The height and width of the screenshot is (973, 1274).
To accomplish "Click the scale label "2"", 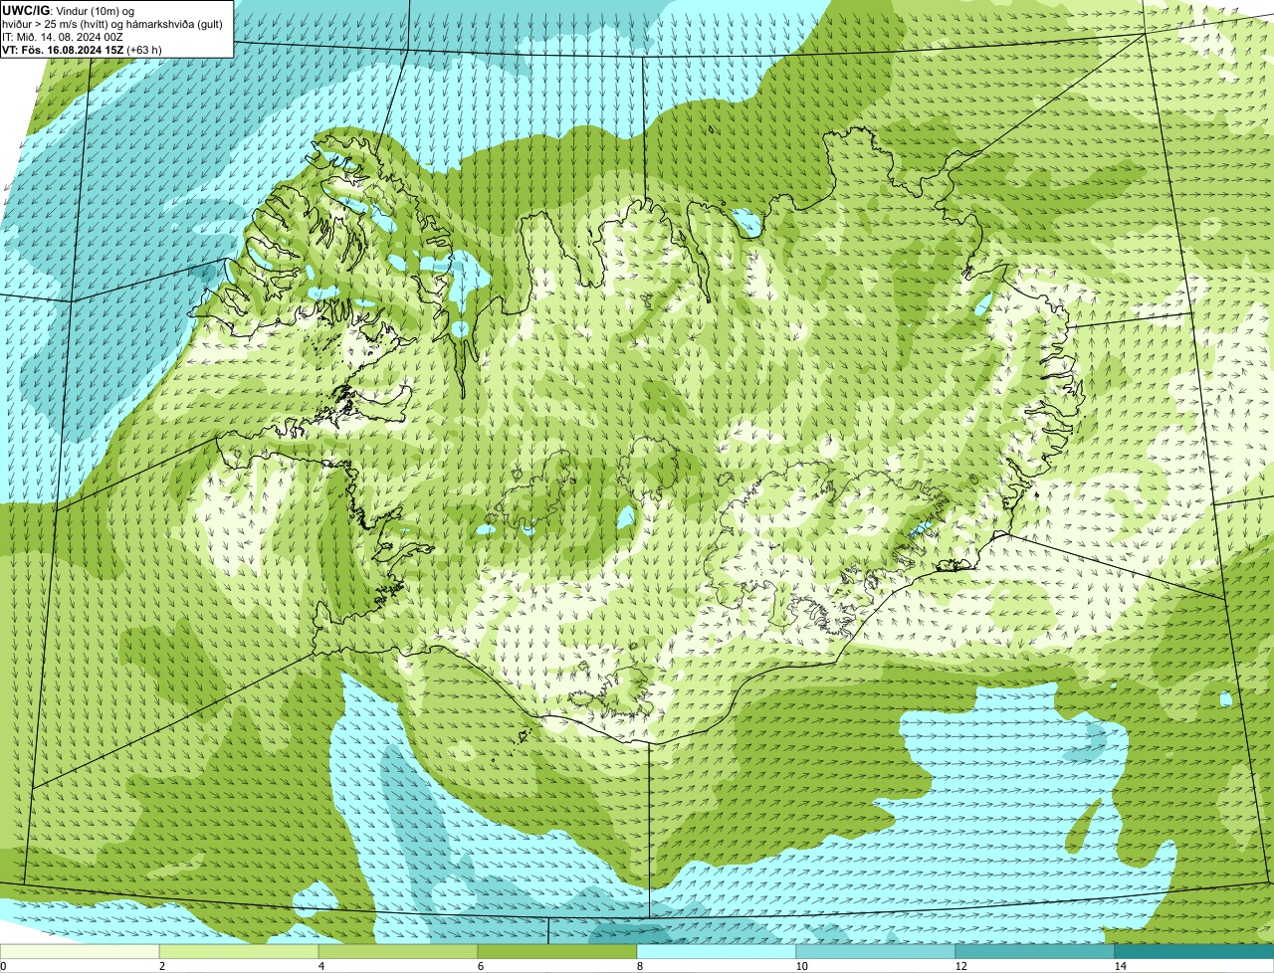I will [x=161, y=966].
